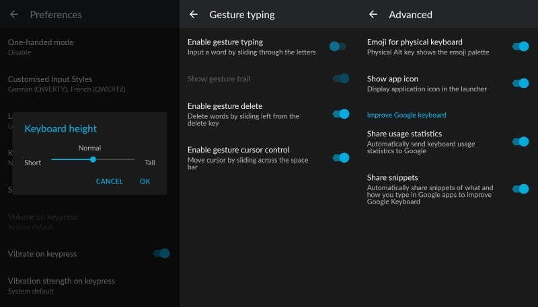This screenshot has width=538, height=307.
Task: Toggle Vibrate on keypress switch
Action: click(161, 253)
